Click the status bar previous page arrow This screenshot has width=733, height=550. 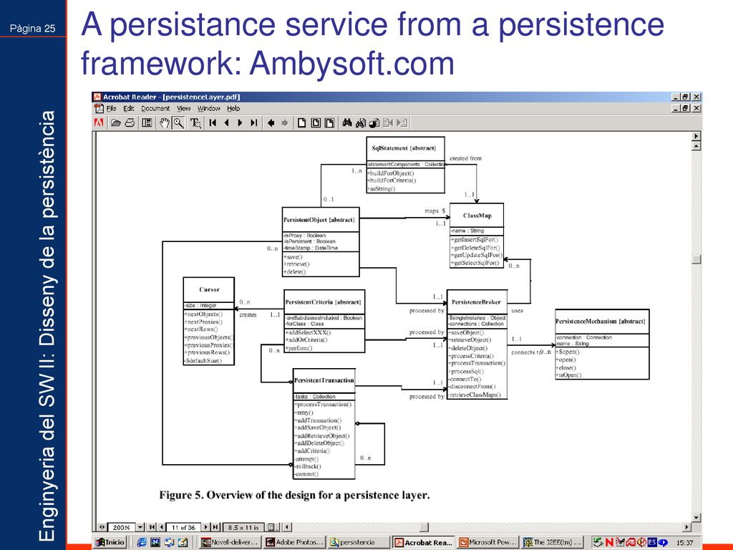pos(161,527)
